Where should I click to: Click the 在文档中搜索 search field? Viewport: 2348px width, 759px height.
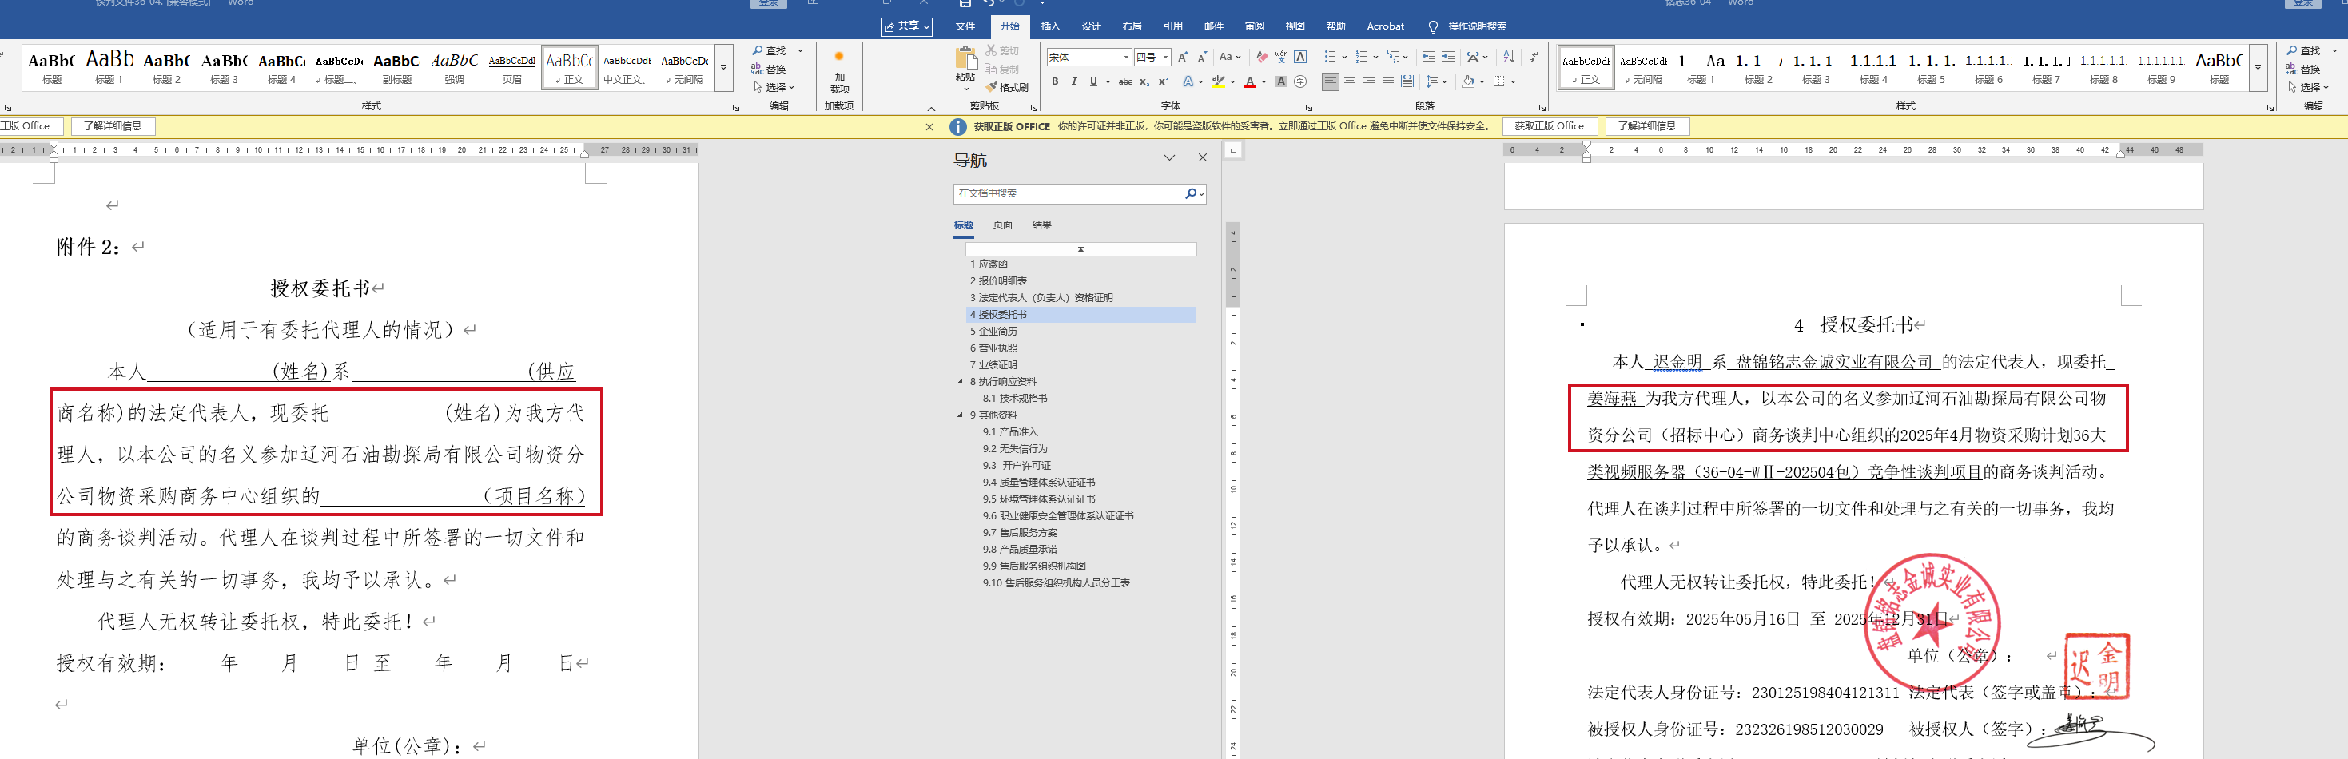(1066, 194)
